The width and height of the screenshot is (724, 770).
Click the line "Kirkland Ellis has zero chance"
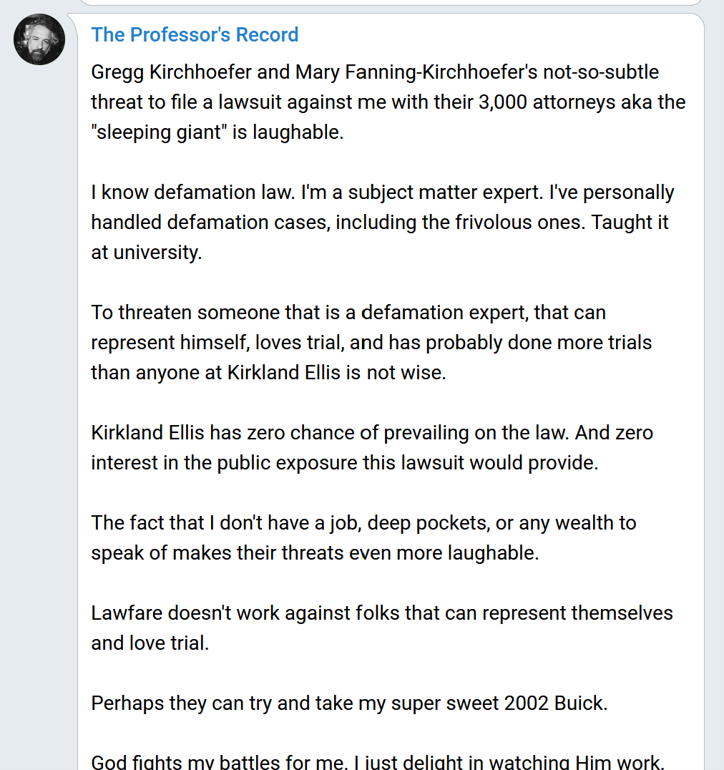pyautogui.click(x=372, y=433)
